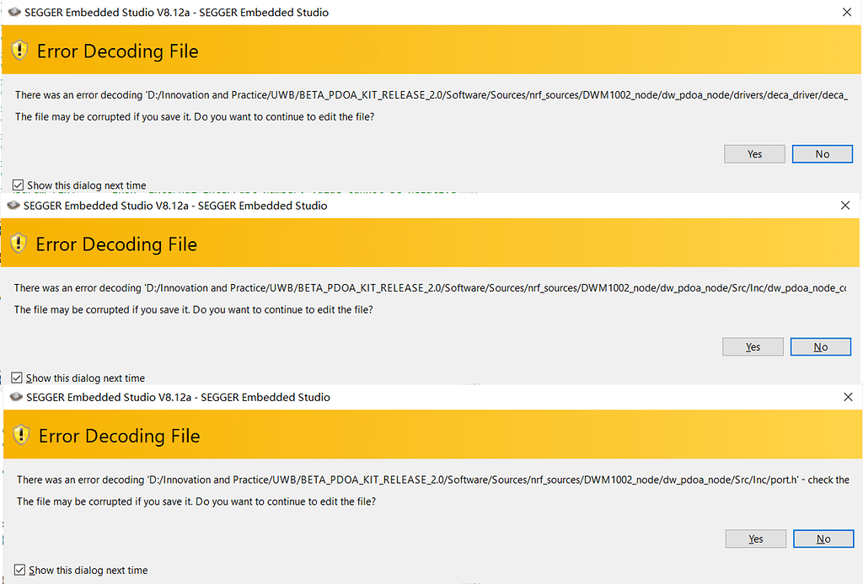Screen dimensions: 863x584
Task: Dismiss the port.h dialog with its X button
Action: (x=848, y=397)
